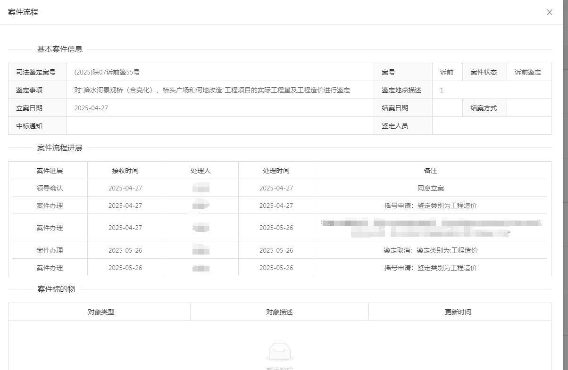Click the empty-data inbox icon

[279, 352]
